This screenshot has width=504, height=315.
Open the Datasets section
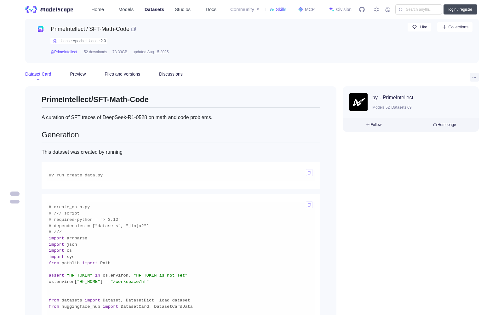(154, 9)
